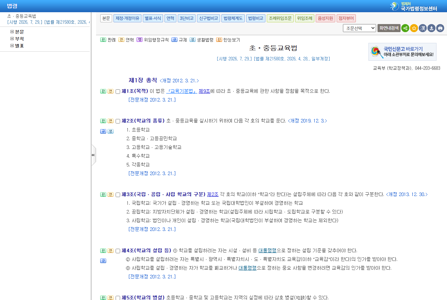The width and height of the screenshot is (447, 300).
Task: Check the 제4조(학교의 설립 등) checkbox
Action: pos(118,251)
